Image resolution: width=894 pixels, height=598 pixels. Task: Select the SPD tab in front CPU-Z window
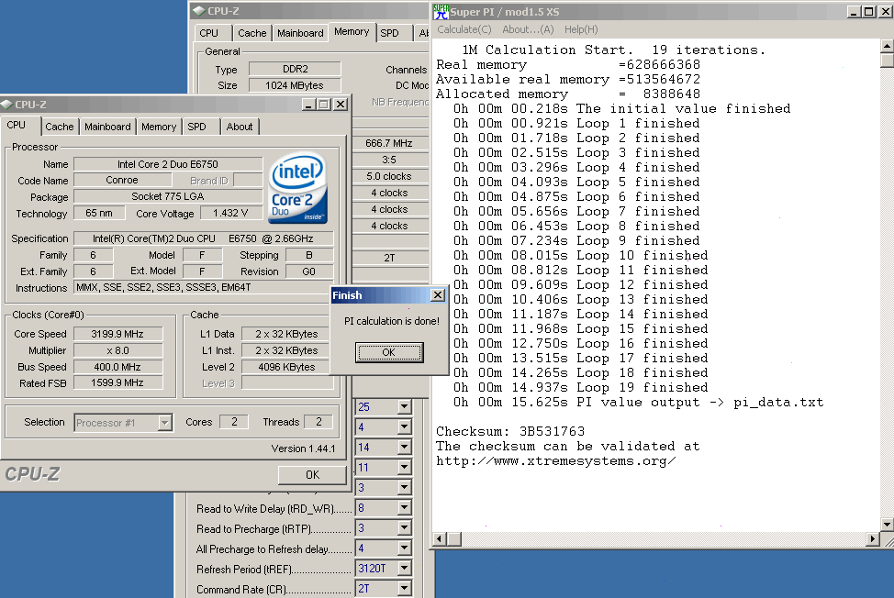(x=196, y=127)
